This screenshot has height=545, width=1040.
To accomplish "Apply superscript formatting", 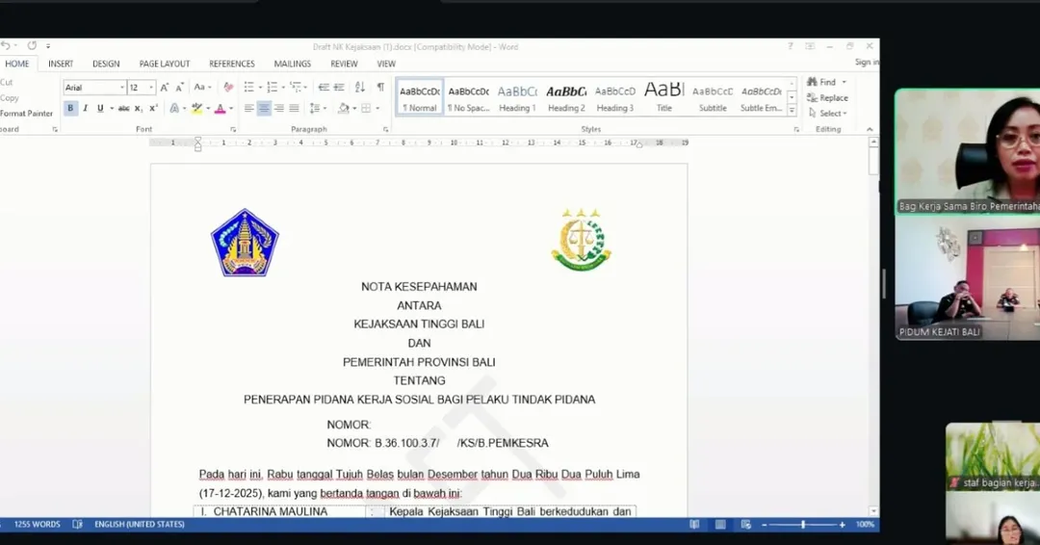I will tap(153, 108).
